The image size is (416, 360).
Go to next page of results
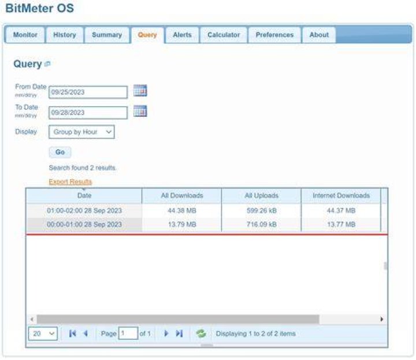(x=166, y=333)
